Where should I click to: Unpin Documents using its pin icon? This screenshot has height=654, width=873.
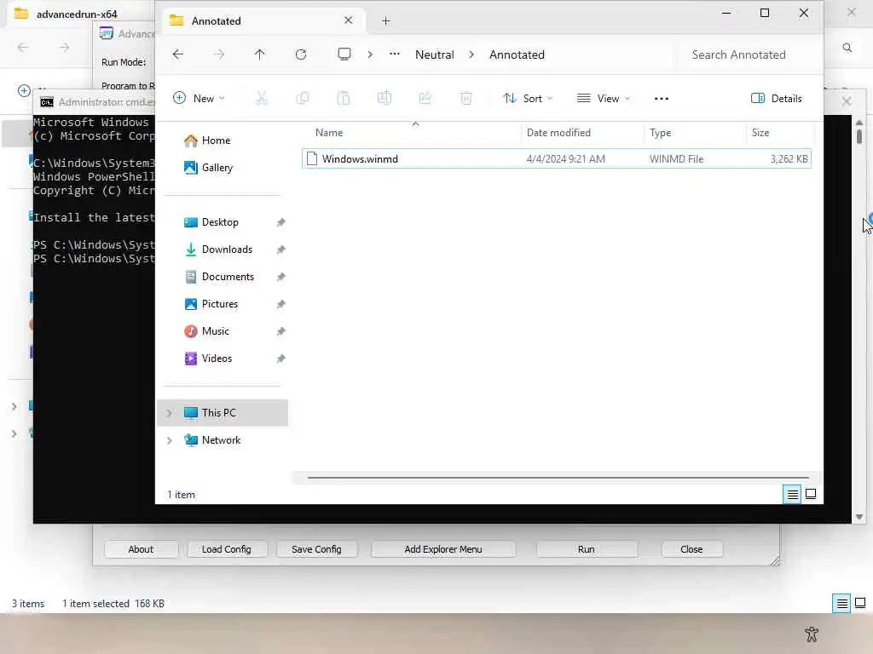(280, 277)
